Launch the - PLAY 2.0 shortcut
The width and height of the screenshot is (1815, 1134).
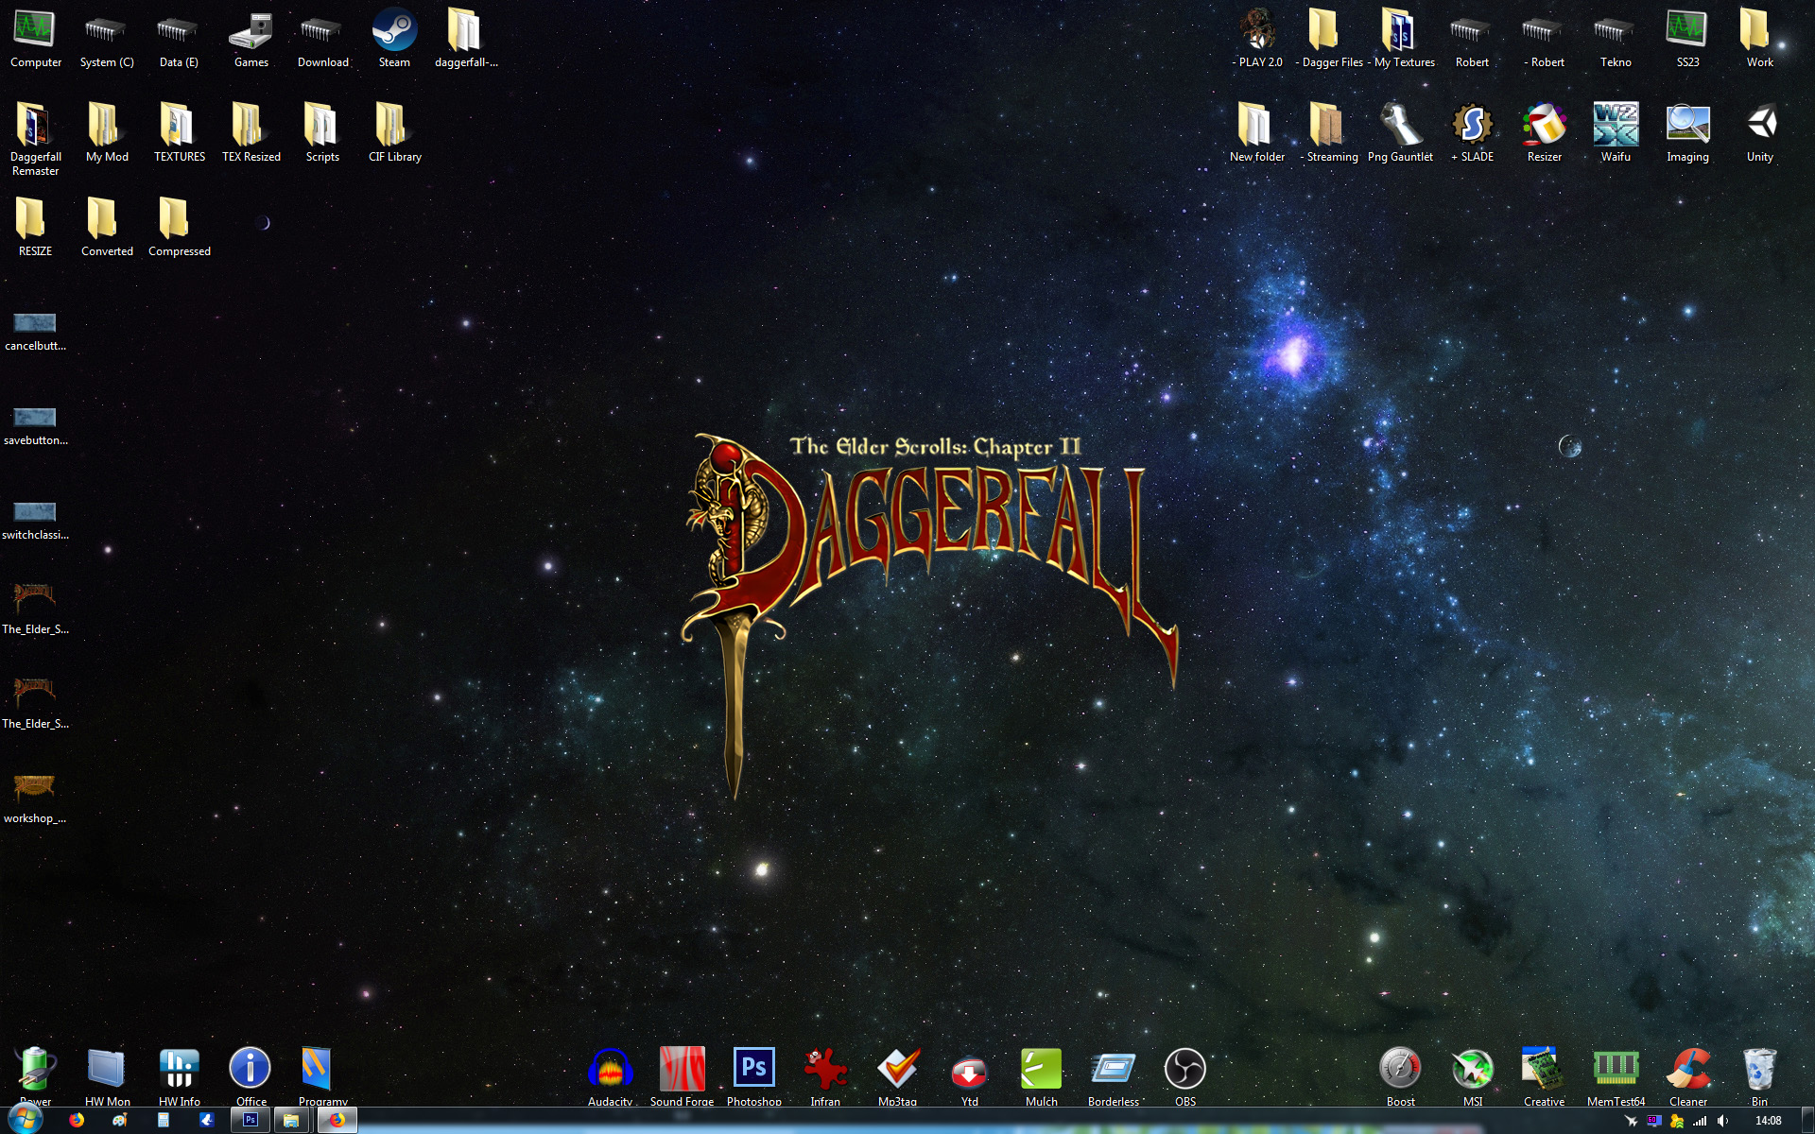click(x=1257, y=40)
